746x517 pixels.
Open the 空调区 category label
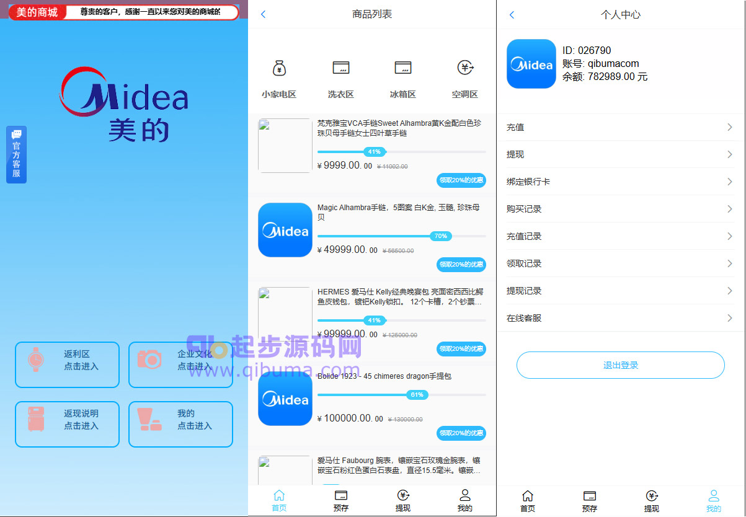tap(465, 95)
